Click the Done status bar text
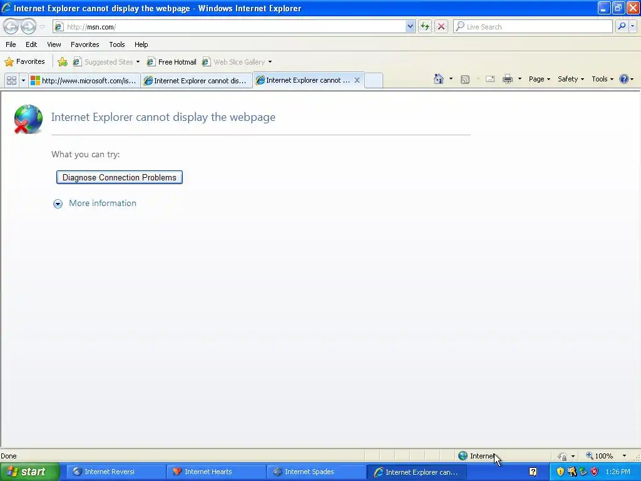 (9, 456)
